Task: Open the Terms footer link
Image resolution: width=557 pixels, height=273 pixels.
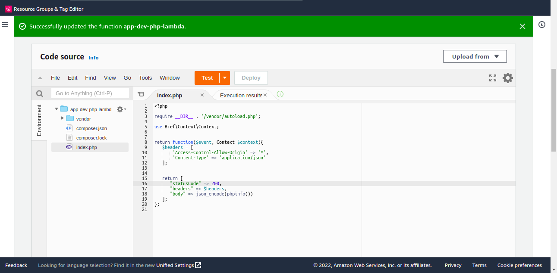Action: point(479,265)
